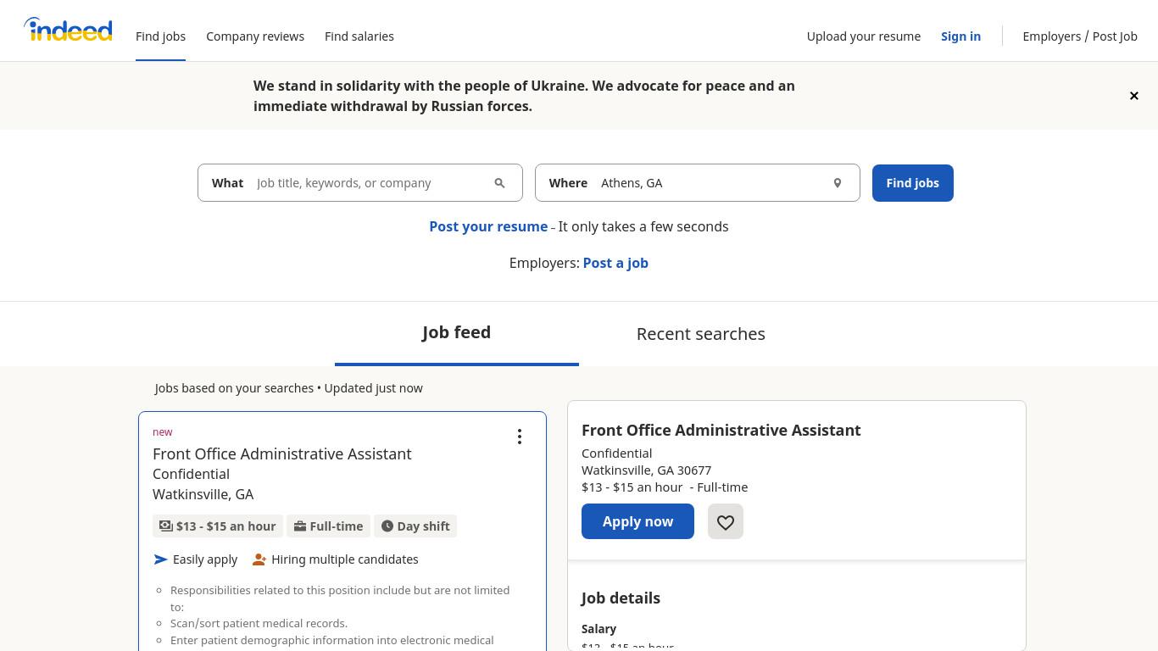
Task: Open the Post your resume link
Action: pyautogui.click(x=488, y=226)
